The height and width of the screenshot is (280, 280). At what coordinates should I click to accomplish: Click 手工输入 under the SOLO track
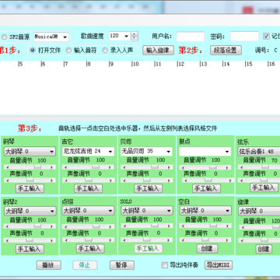[x=148, y=249]
